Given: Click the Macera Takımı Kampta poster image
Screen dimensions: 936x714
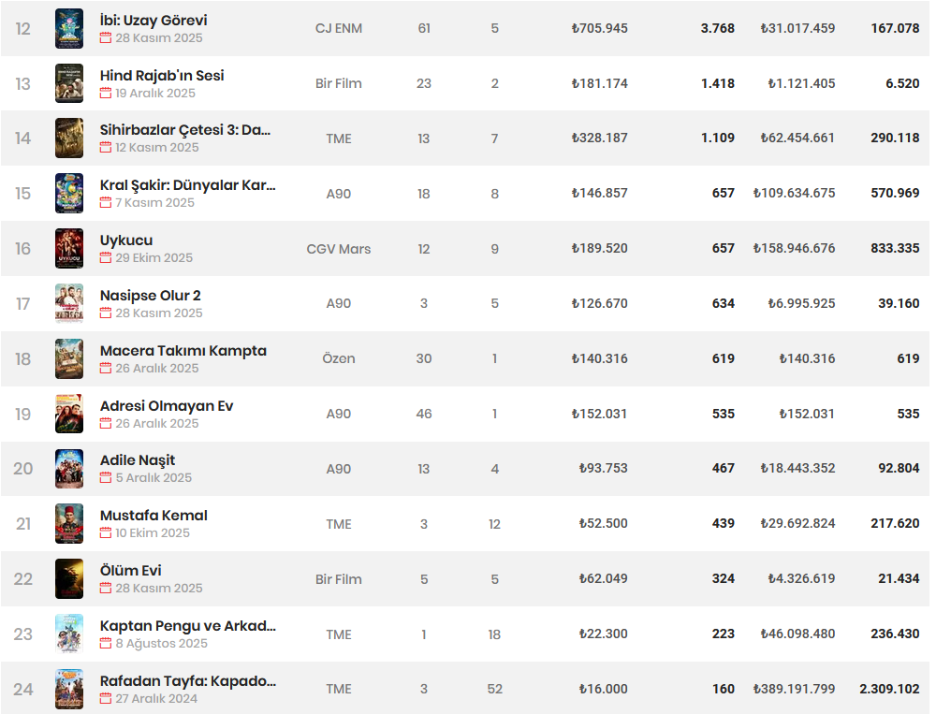Looking at the screenshot, I should 69,358.
